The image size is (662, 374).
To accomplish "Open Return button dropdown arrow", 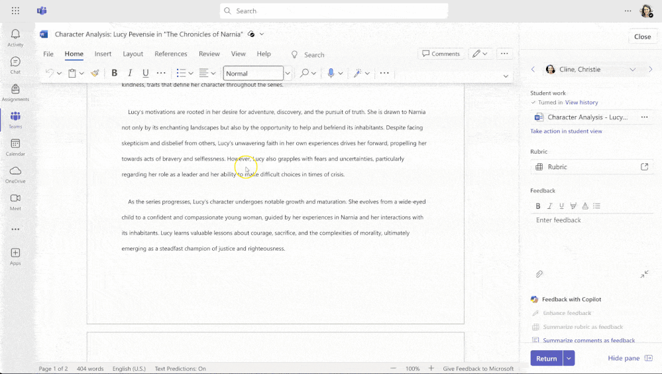I will 569,358.
